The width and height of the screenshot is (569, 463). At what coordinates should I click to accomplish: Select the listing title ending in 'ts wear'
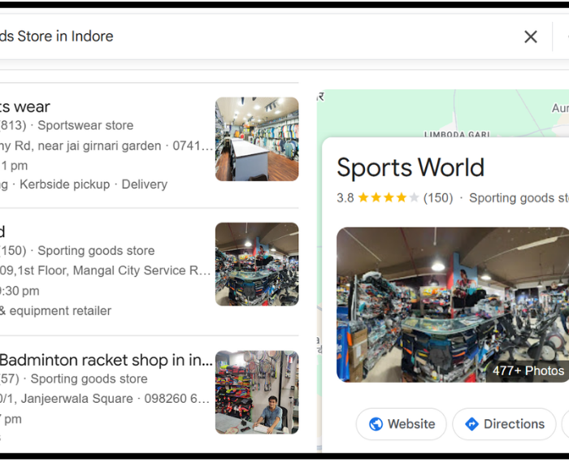pos(24,106)
